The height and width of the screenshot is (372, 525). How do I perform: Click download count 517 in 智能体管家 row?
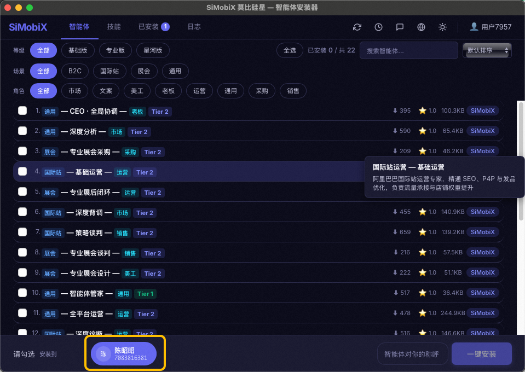(x=402, y=293)
